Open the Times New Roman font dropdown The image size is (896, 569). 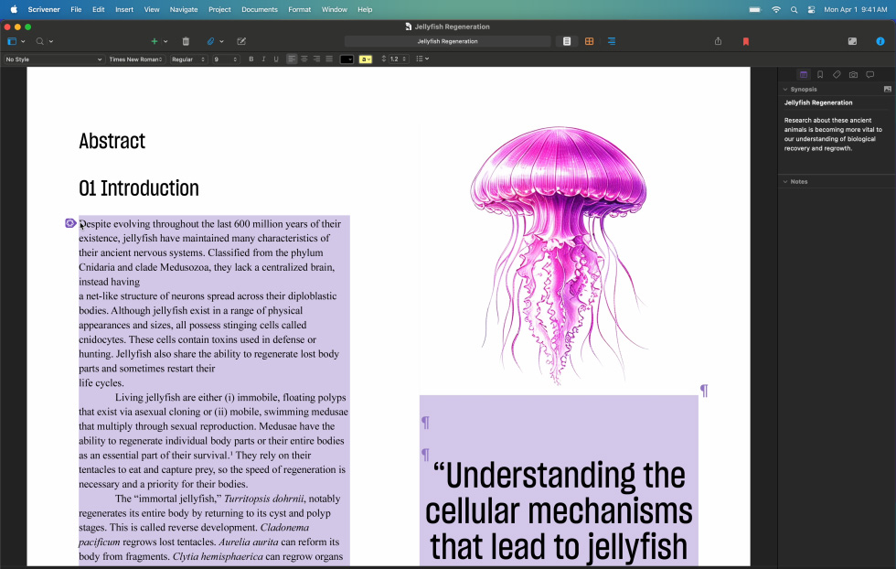pyautogui.click(x=135, y=59)
